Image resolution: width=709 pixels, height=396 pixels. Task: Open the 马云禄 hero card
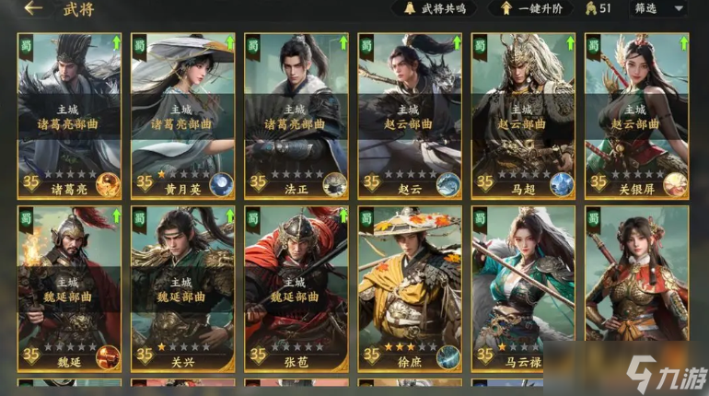pos(523,289)
